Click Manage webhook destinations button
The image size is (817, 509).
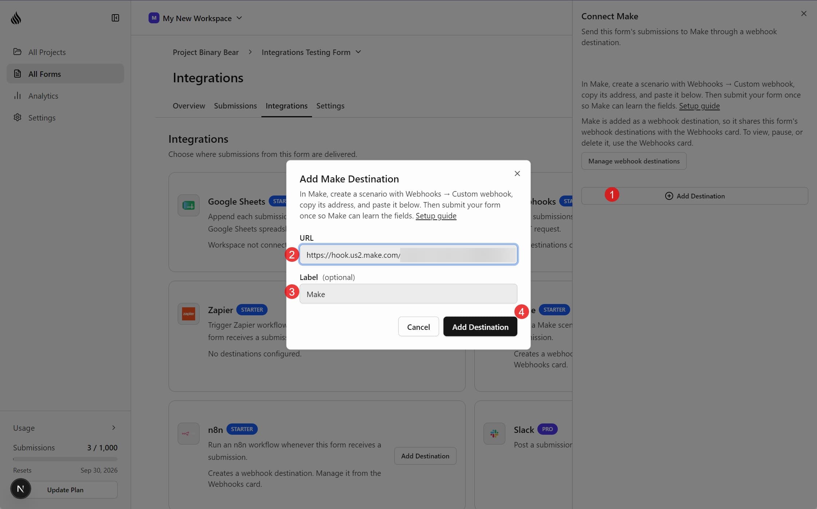[634, 161]
